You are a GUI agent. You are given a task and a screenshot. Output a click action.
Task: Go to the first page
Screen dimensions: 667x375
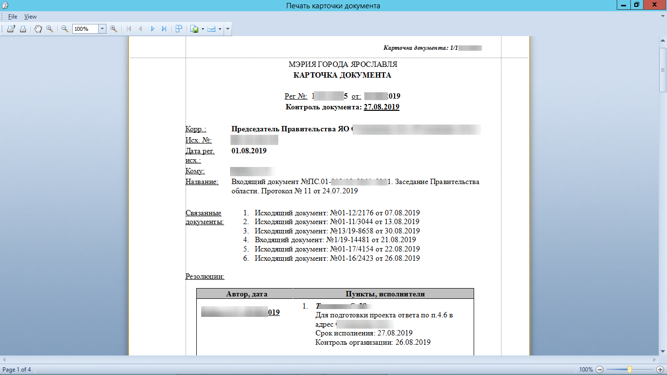(129, 29)
